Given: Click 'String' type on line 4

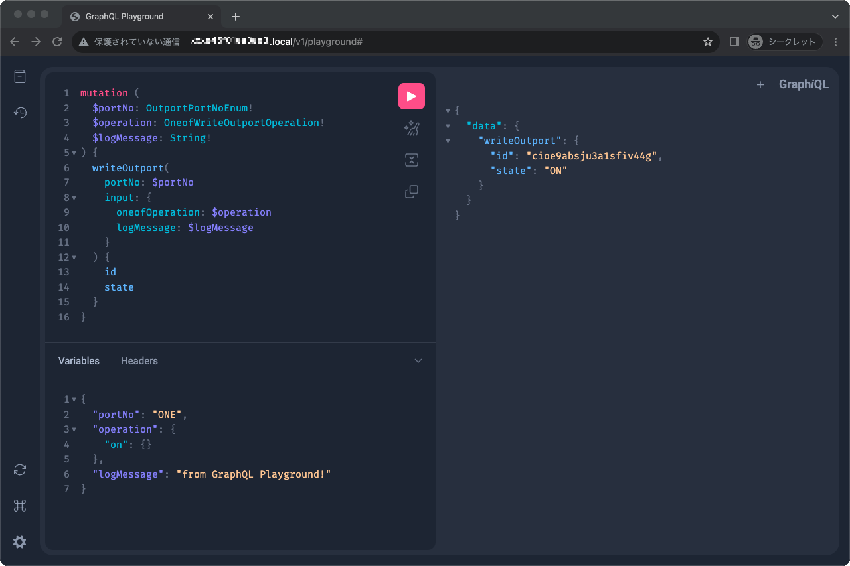Looking at the screenshot, I should coord(188,138).
